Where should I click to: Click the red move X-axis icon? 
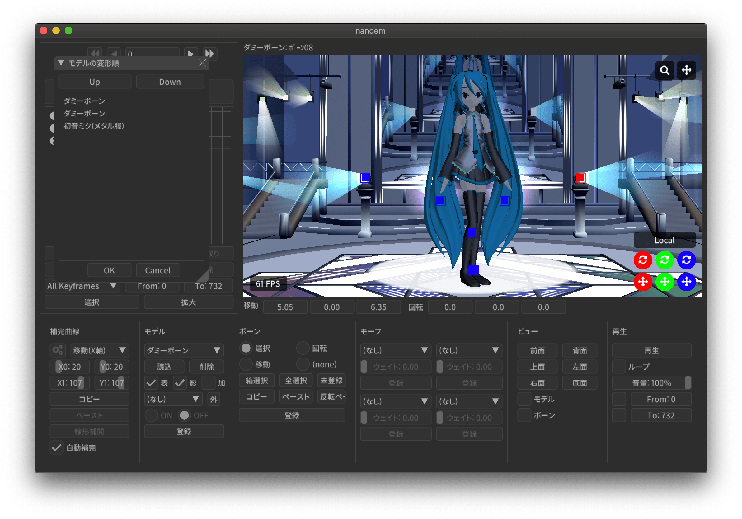(642, 282)
